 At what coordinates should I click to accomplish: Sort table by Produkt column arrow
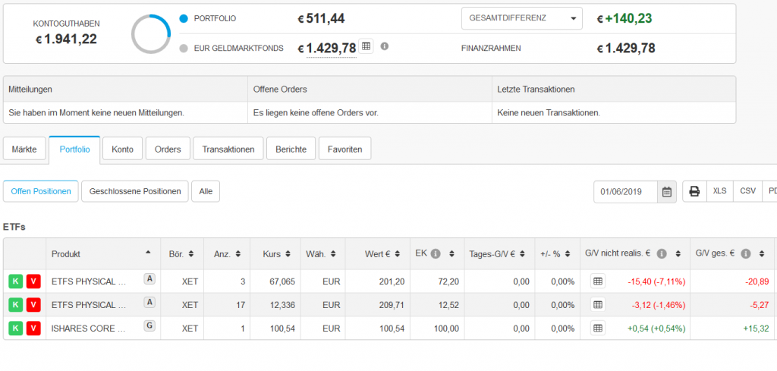pos(147,253)
